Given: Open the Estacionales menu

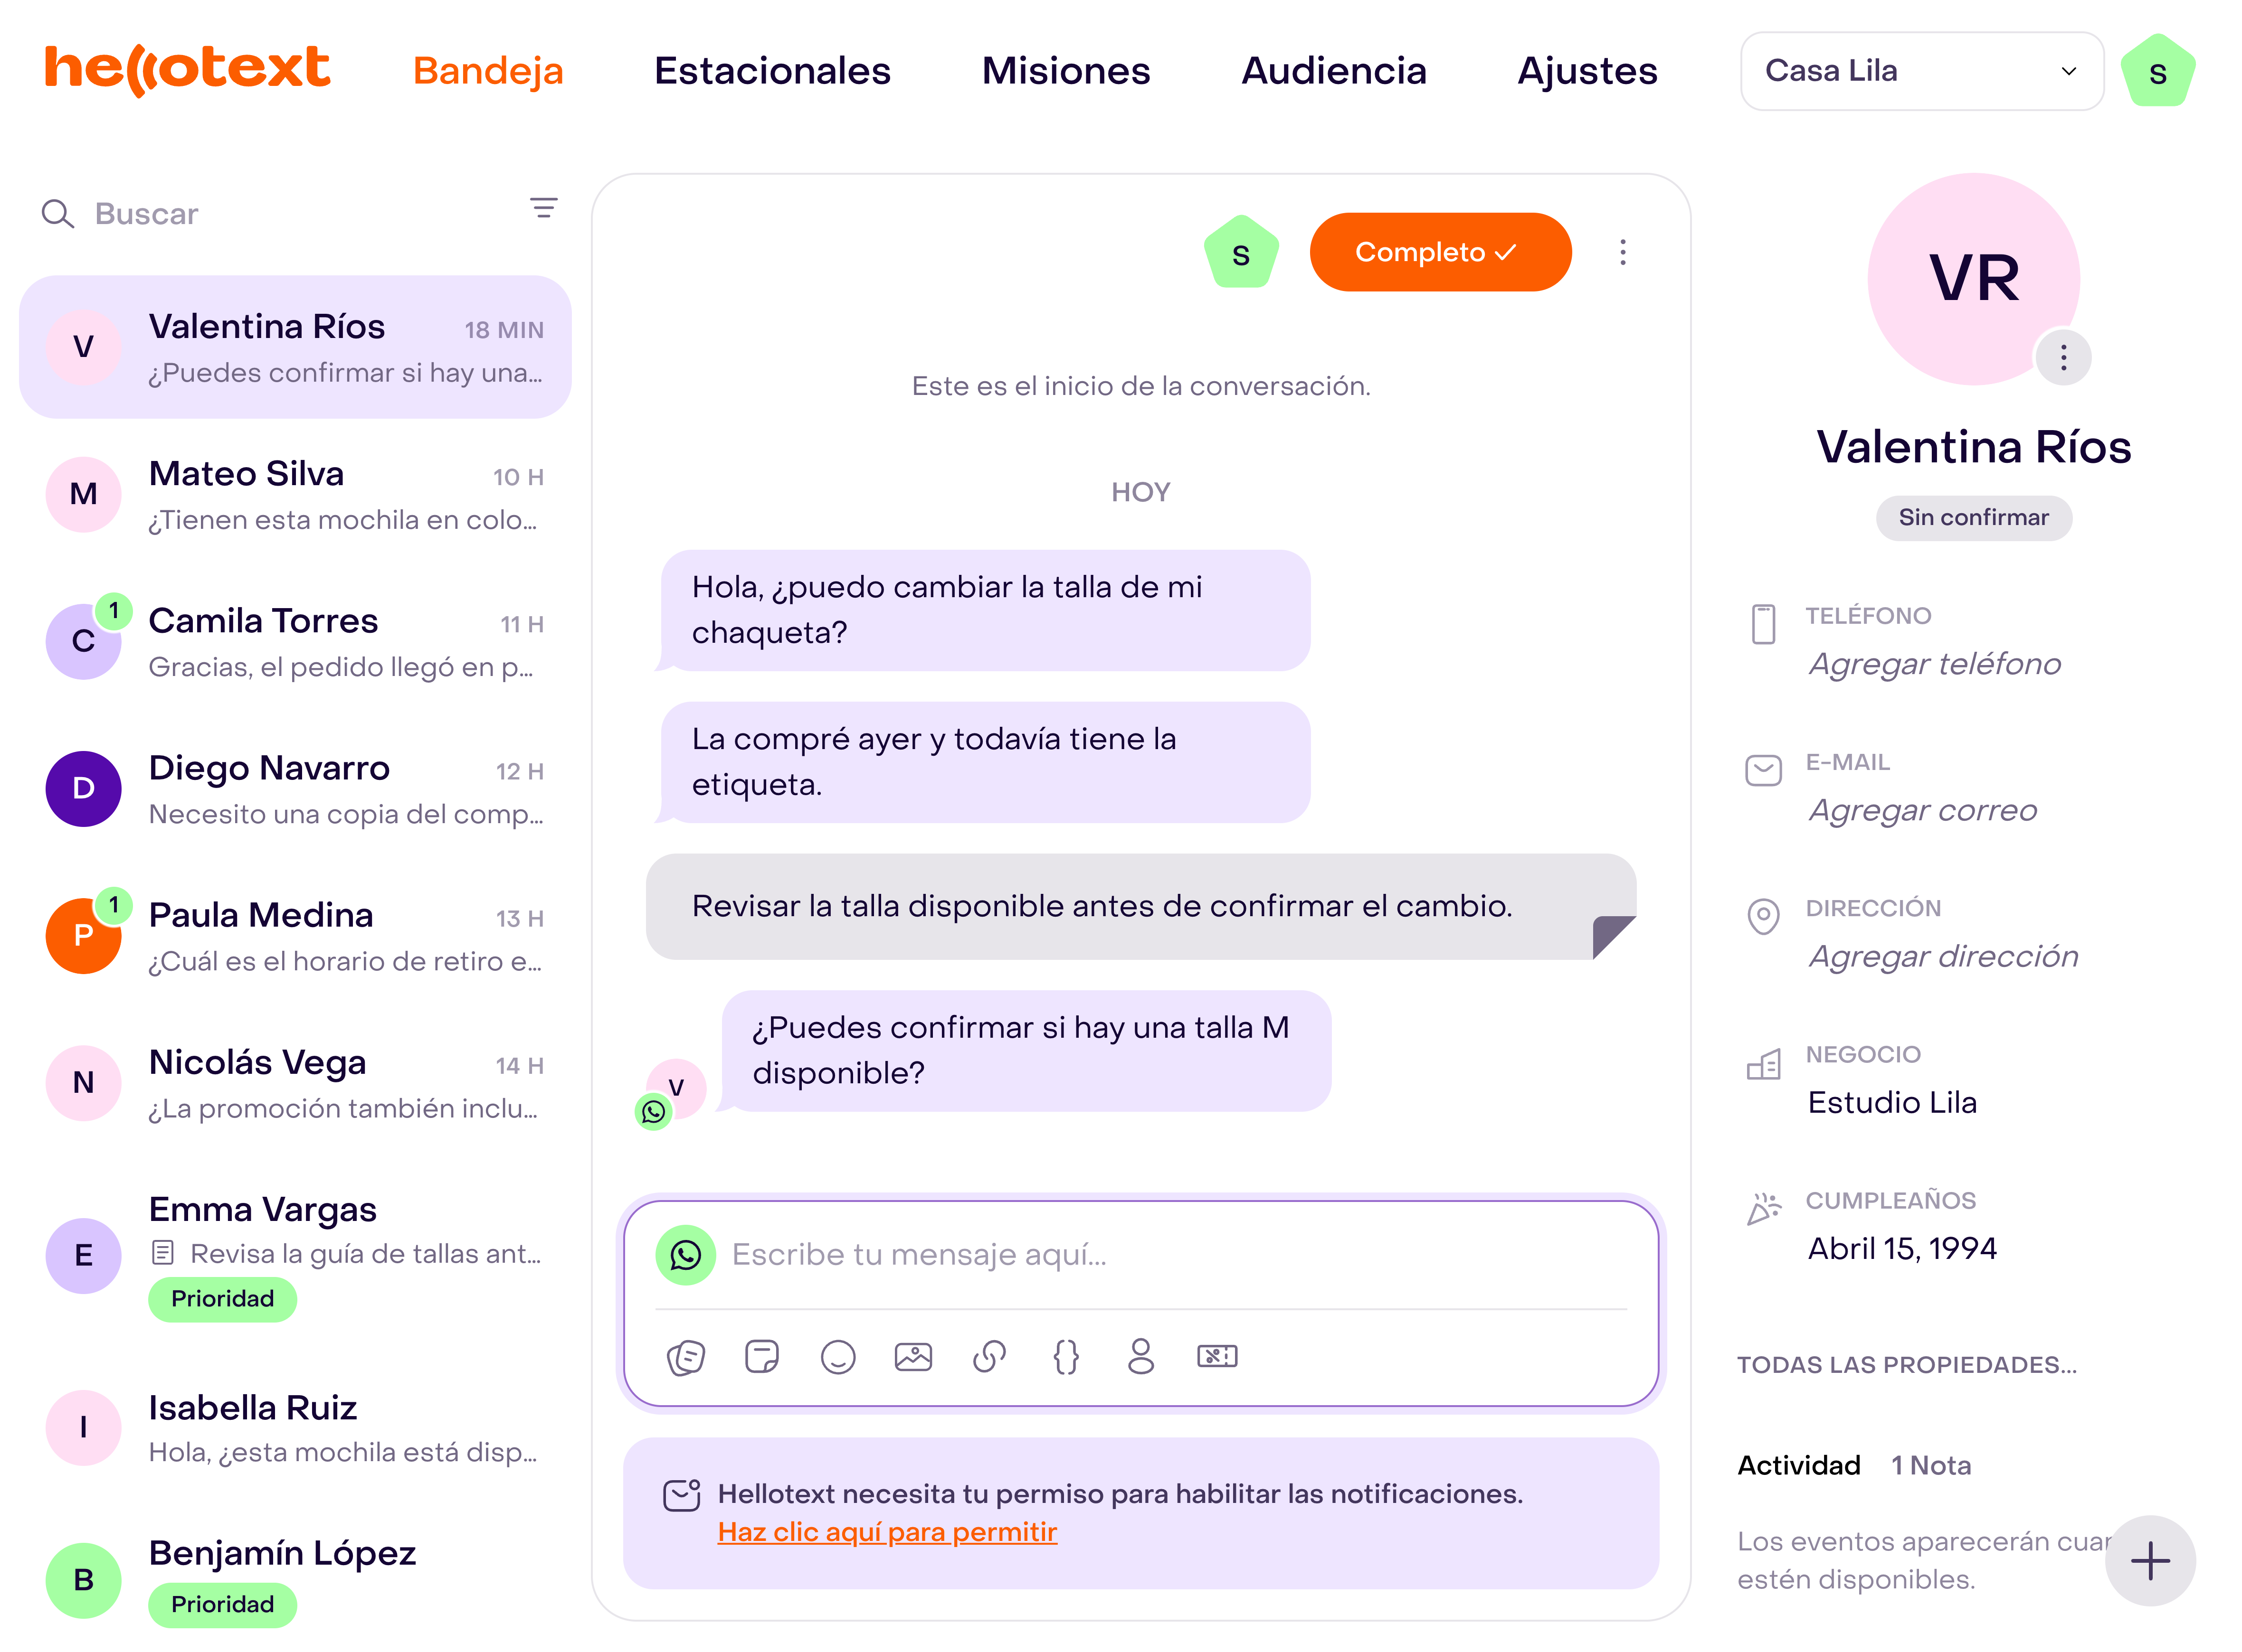Looking at the screenshot, I should click(x=772, y=71).
